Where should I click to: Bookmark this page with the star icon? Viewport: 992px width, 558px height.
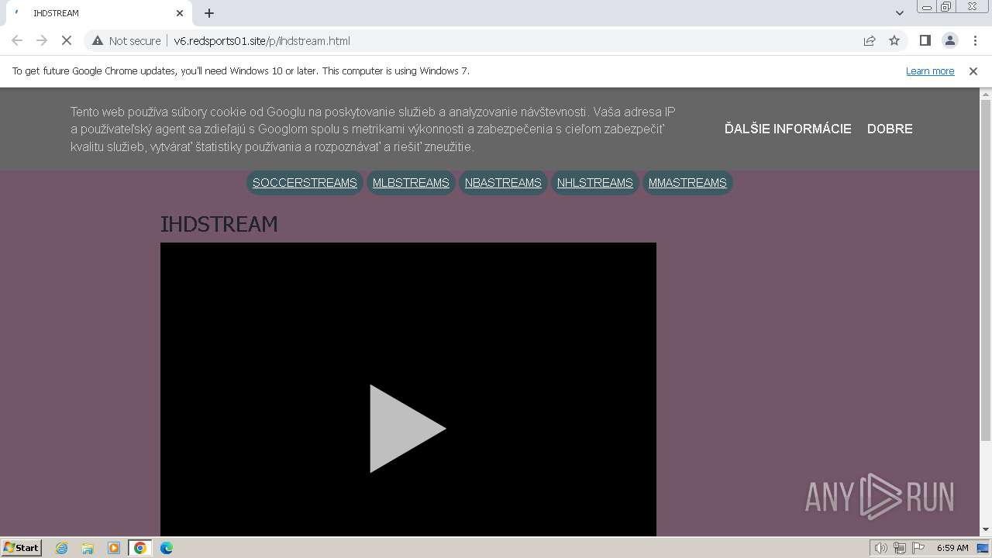[x=894, y=40]
